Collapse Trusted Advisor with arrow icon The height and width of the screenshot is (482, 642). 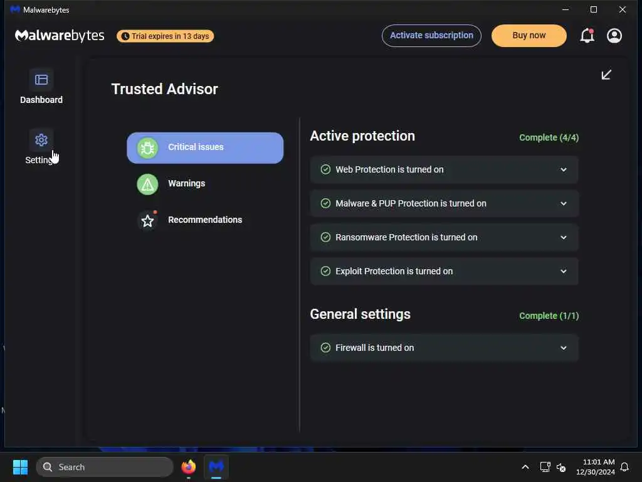(606, 75)
